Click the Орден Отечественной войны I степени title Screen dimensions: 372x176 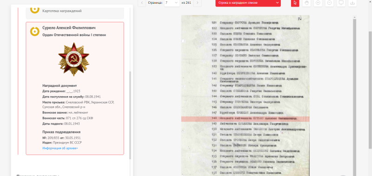(x=74, y=35)
